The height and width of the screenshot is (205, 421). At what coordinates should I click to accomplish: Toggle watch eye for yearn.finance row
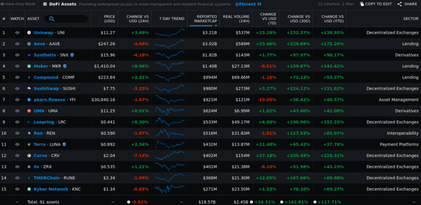pos(17,100)
